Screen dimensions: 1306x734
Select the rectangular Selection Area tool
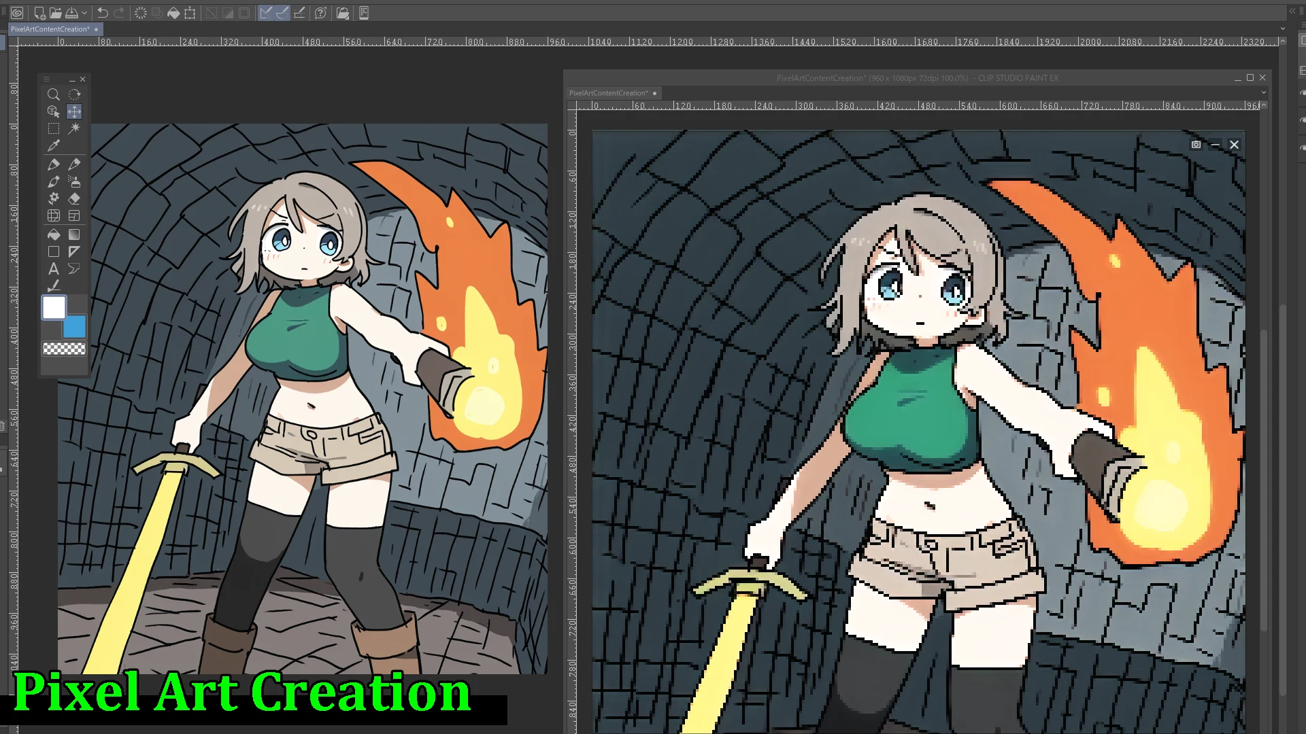click(x=53, y=128)
